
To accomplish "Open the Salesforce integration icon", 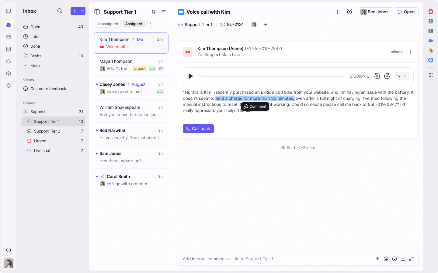I will [430, 41].
